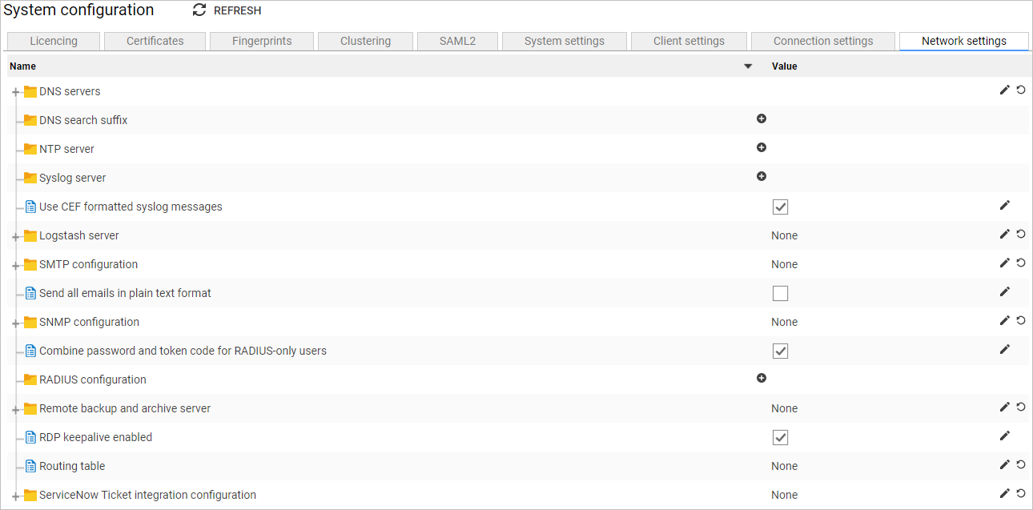Open the Name column sort dropdown
This screenshot has width=1033, height=510.
tap(748, 66)
